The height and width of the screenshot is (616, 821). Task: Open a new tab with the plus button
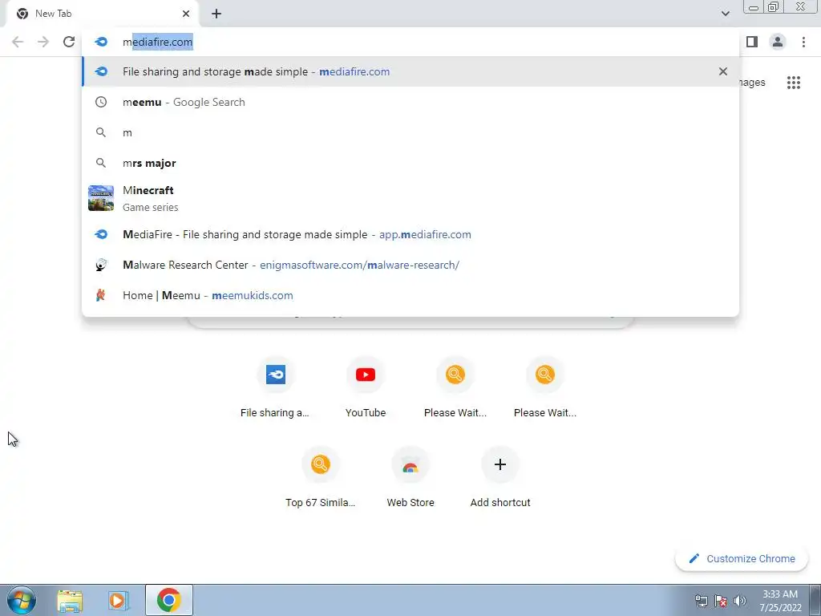(216, 14)
